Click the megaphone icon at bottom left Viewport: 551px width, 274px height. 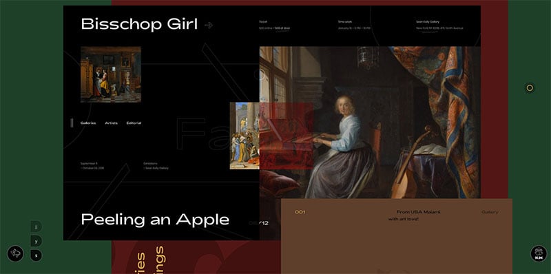tap(15, 253)
